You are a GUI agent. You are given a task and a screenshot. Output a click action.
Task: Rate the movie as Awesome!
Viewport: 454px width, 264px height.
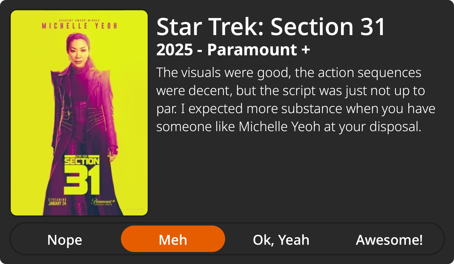point(389,240)
